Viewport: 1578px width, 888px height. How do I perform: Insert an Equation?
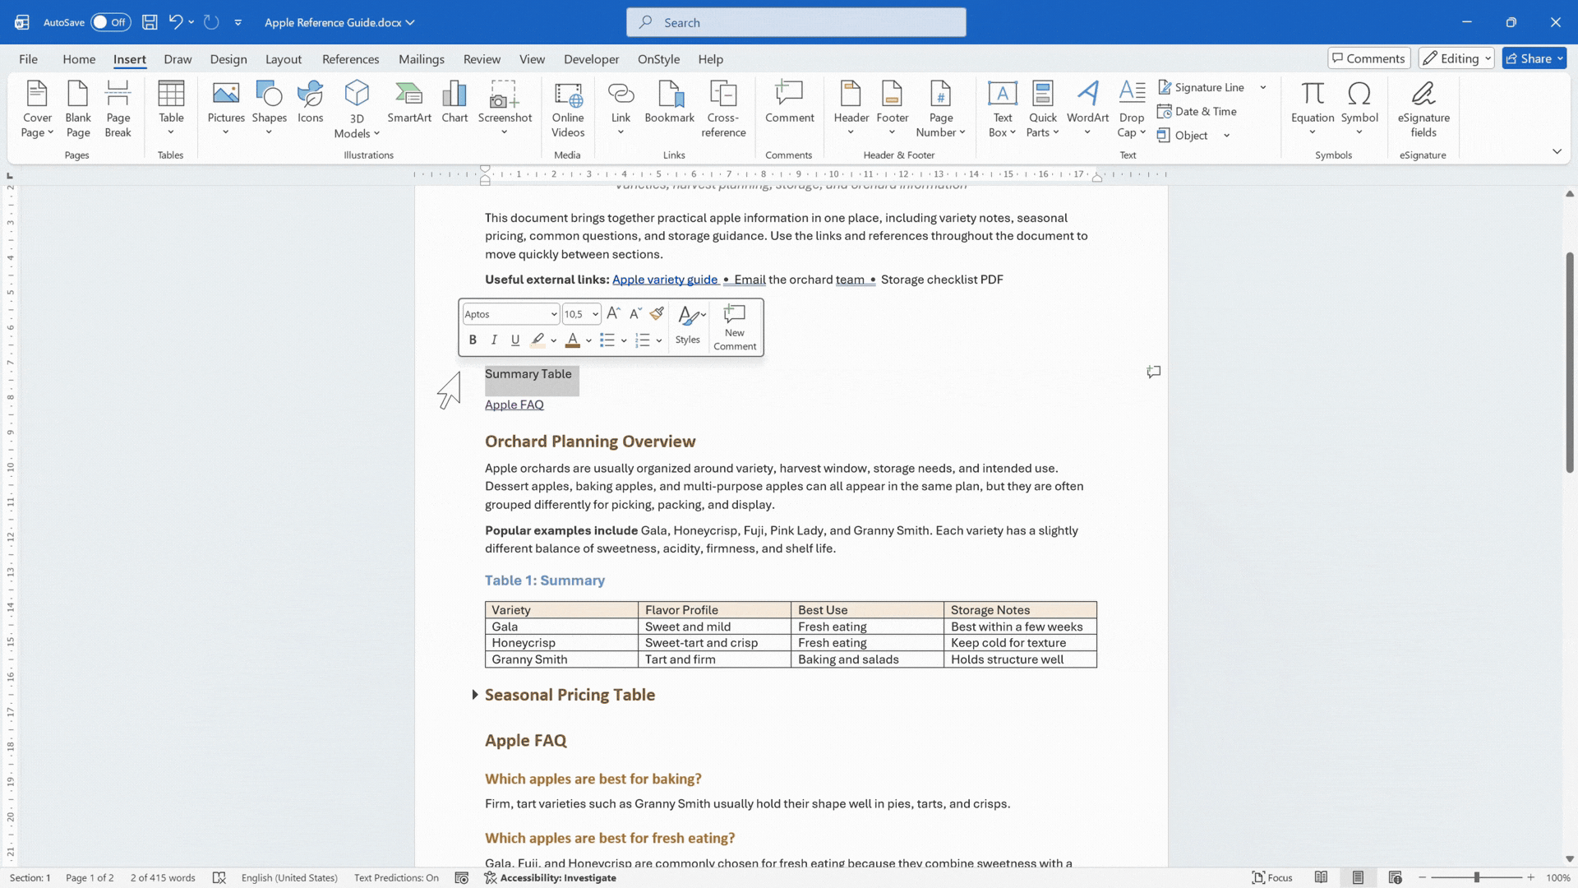pos(1313,109)
